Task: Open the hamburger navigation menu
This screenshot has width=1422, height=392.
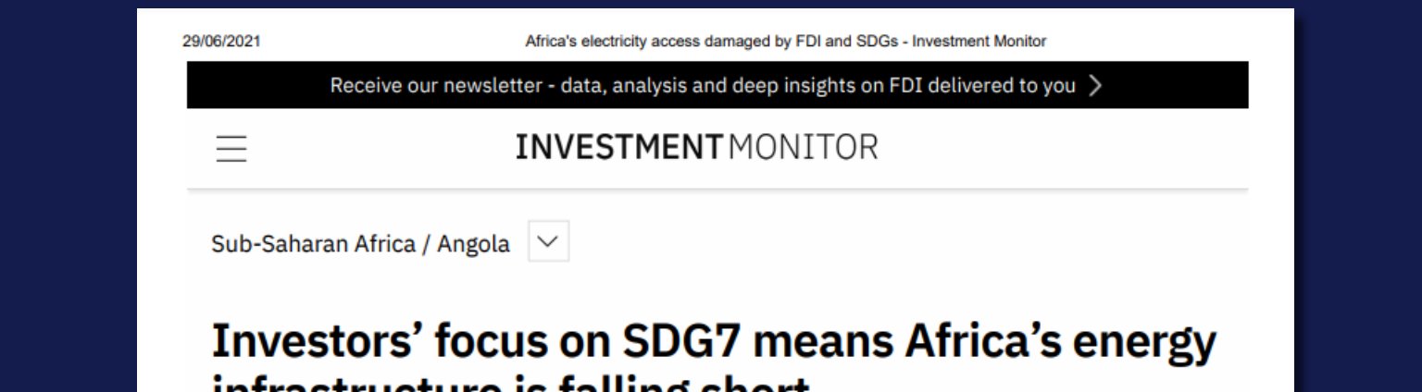Action: click(231, 148)
